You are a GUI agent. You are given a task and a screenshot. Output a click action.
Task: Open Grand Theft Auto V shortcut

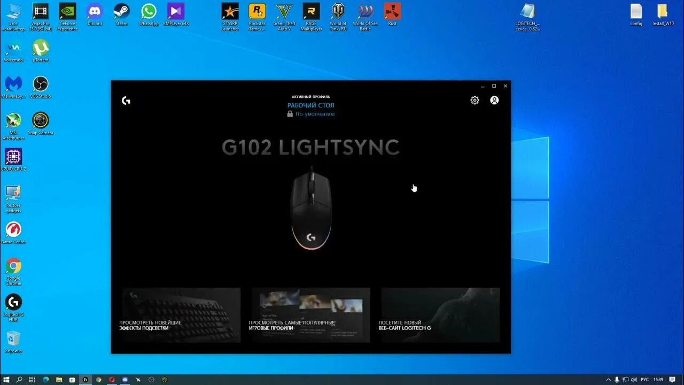coord(284,17)
